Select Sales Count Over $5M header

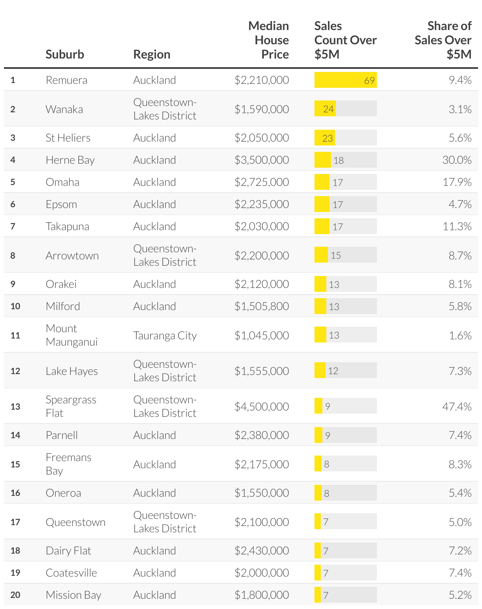345,40
